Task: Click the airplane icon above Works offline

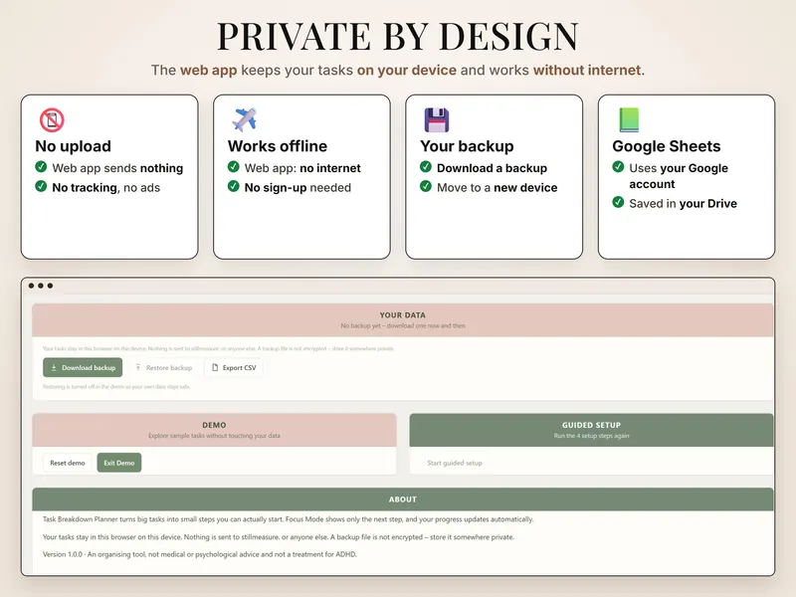Action: coord(244,119)
